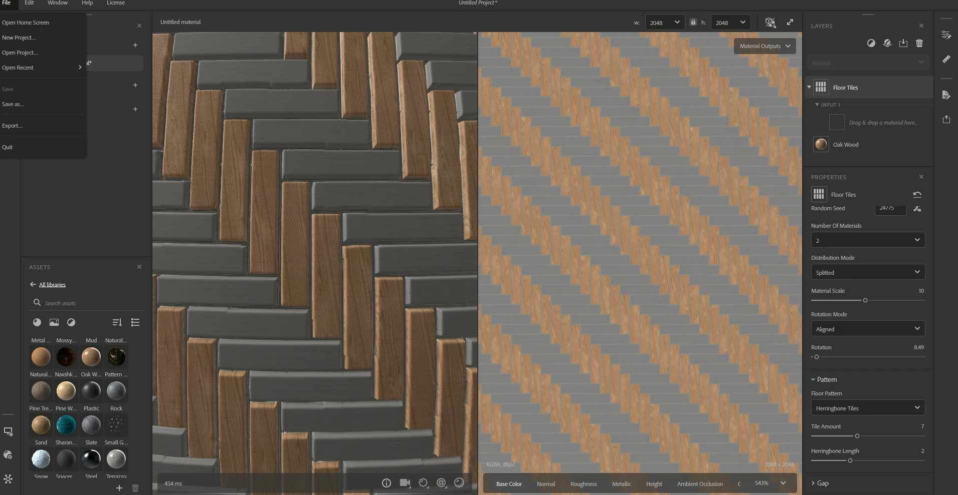The width and height of the screenshot is (958, 495).
Task: Choose New Project from File menu
Action: (x=19, y=38)
